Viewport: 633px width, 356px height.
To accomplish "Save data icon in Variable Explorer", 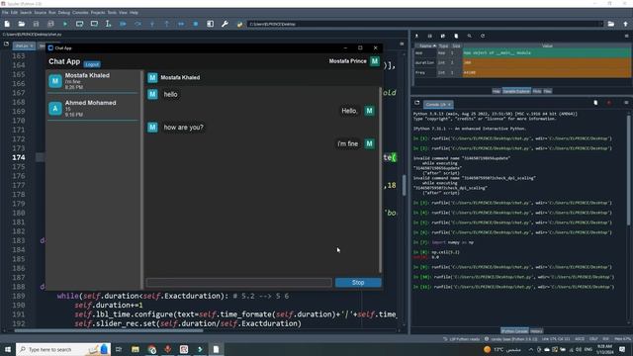I will point(429,36).
